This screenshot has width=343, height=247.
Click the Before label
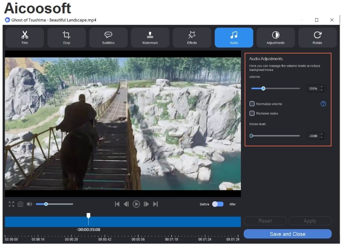(204, 204)
